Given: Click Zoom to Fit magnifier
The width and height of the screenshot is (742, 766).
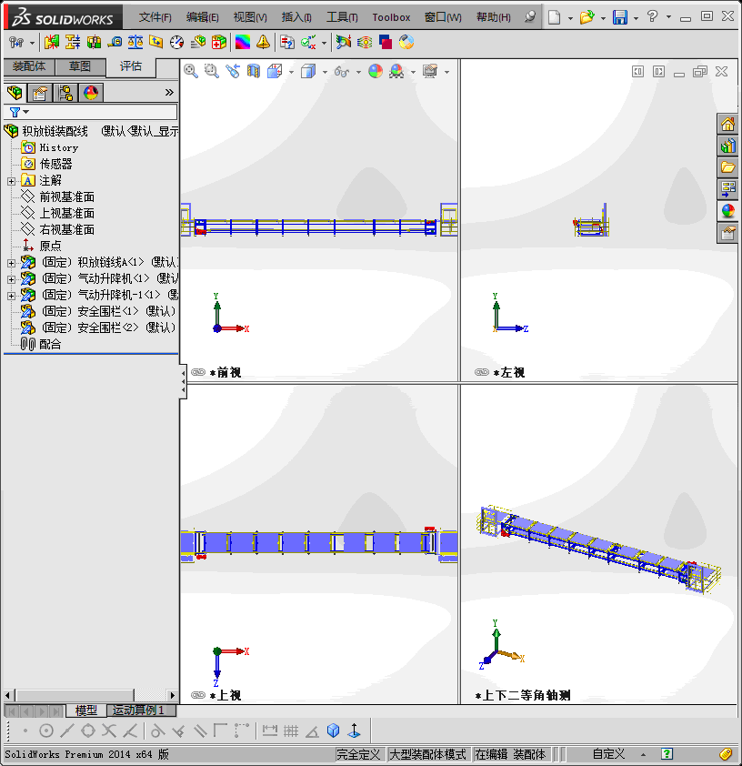Looking at the screenshot, I should click(191, 71).
